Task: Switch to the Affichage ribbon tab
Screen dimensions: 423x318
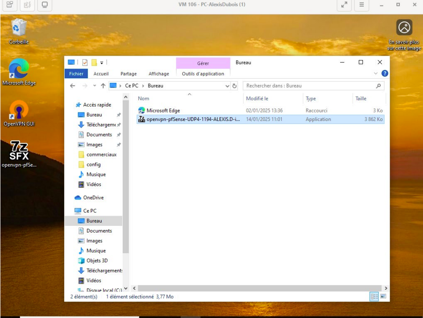Action: 159,74
